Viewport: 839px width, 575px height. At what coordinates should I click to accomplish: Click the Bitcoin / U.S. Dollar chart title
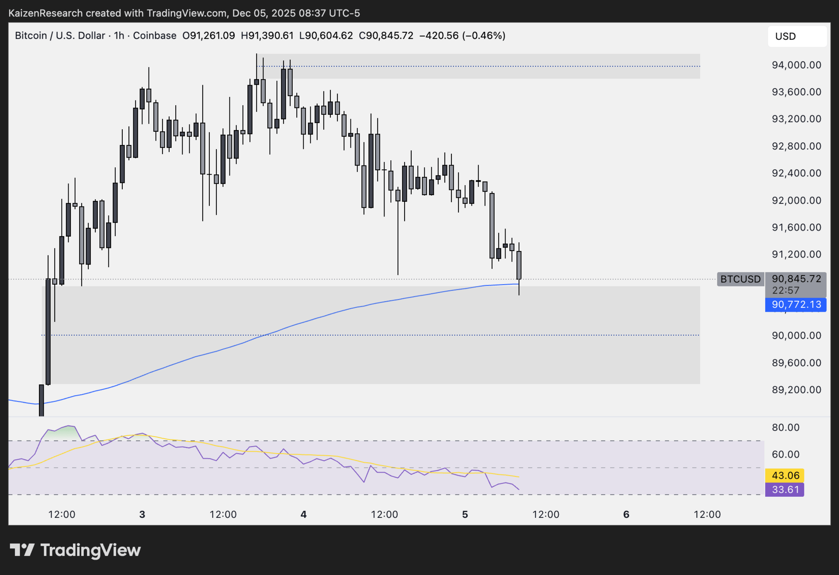(60, 35)
